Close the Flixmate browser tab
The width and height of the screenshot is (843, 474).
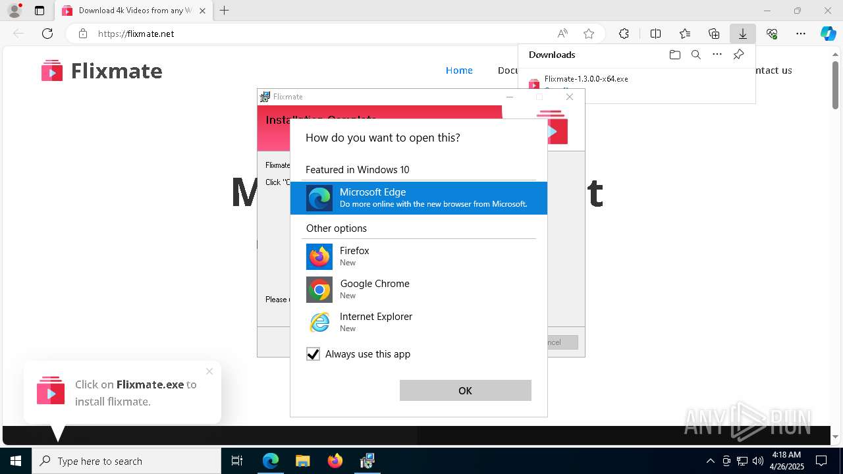(x=202, y=11)
